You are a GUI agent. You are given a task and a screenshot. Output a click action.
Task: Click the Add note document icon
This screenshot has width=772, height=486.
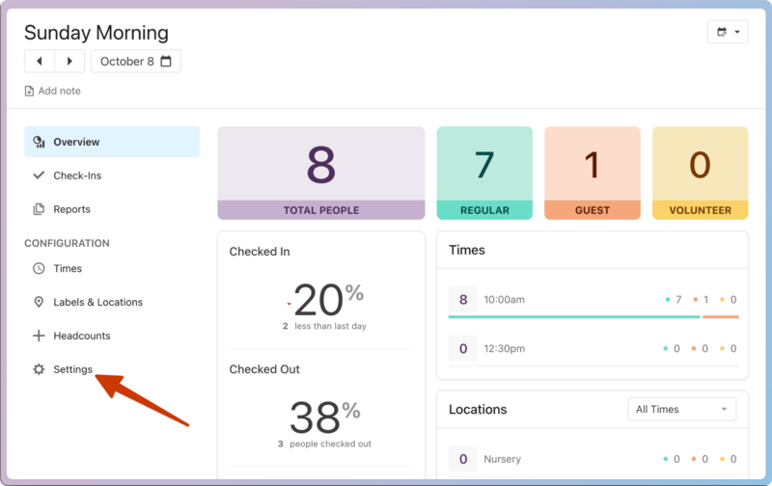coord(29,91)
